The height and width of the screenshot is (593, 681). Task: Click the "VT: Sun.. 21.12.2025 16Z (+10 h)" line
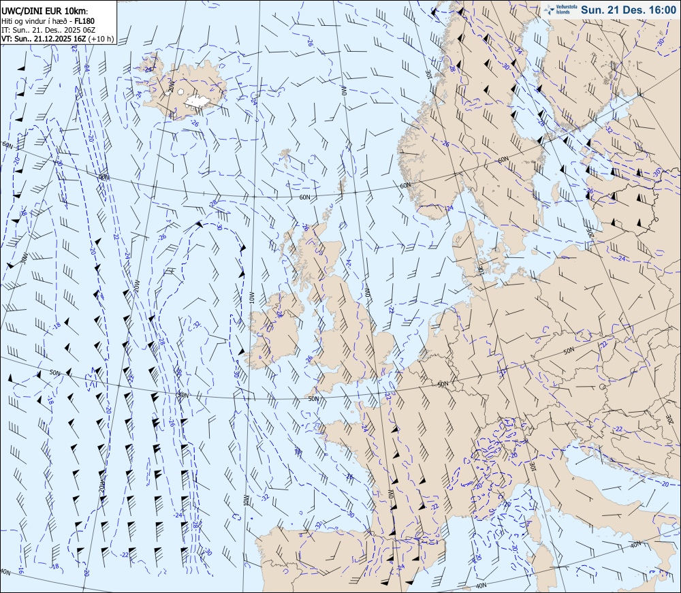coord(58,39)
